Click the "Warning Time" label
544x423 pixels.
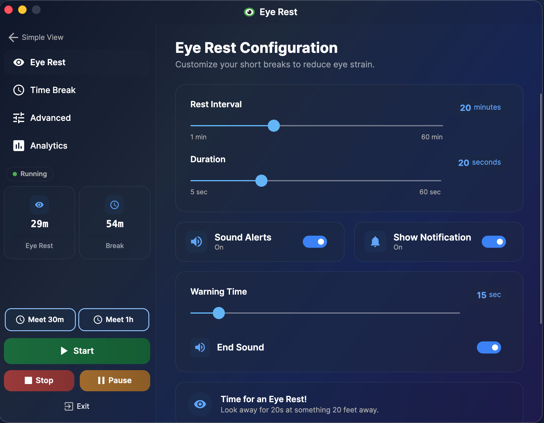[219, 292]
